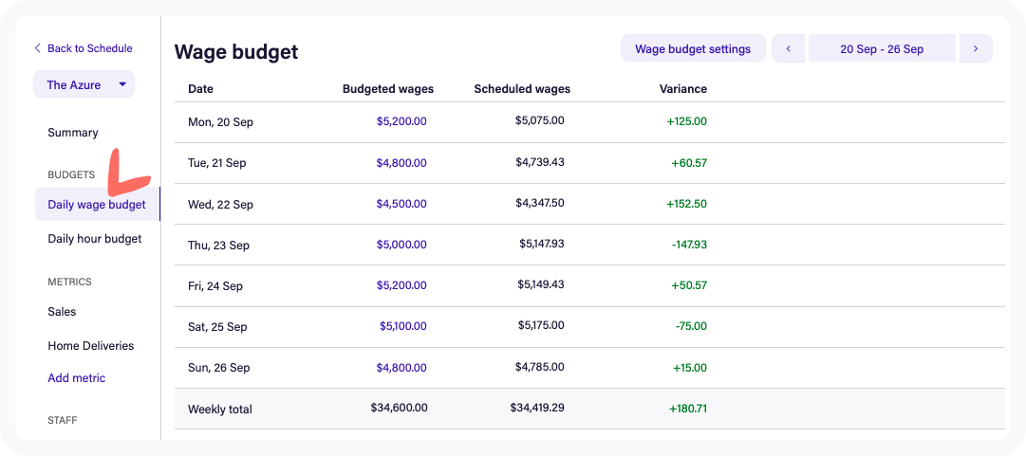Edit Monday's budgeted wages $5,200.00
1026x456 pixels.
click(401, 121)
